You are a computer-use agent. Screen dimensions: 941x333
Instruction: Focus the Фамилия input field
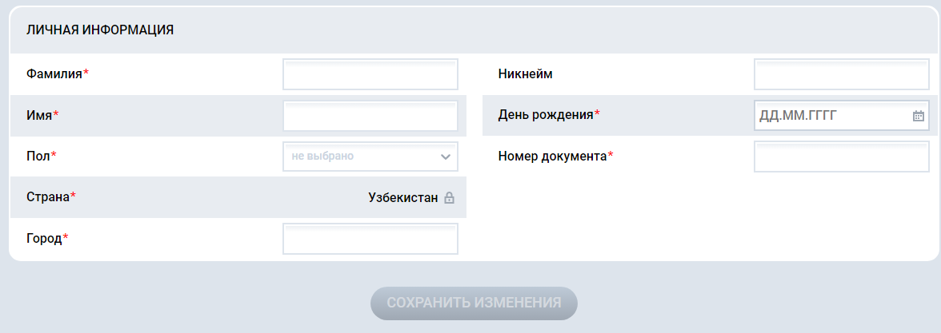[370, 74]
